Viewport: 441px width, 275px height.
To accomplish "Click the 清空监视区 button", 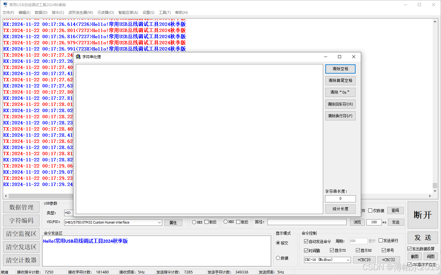I will (21, 234).
